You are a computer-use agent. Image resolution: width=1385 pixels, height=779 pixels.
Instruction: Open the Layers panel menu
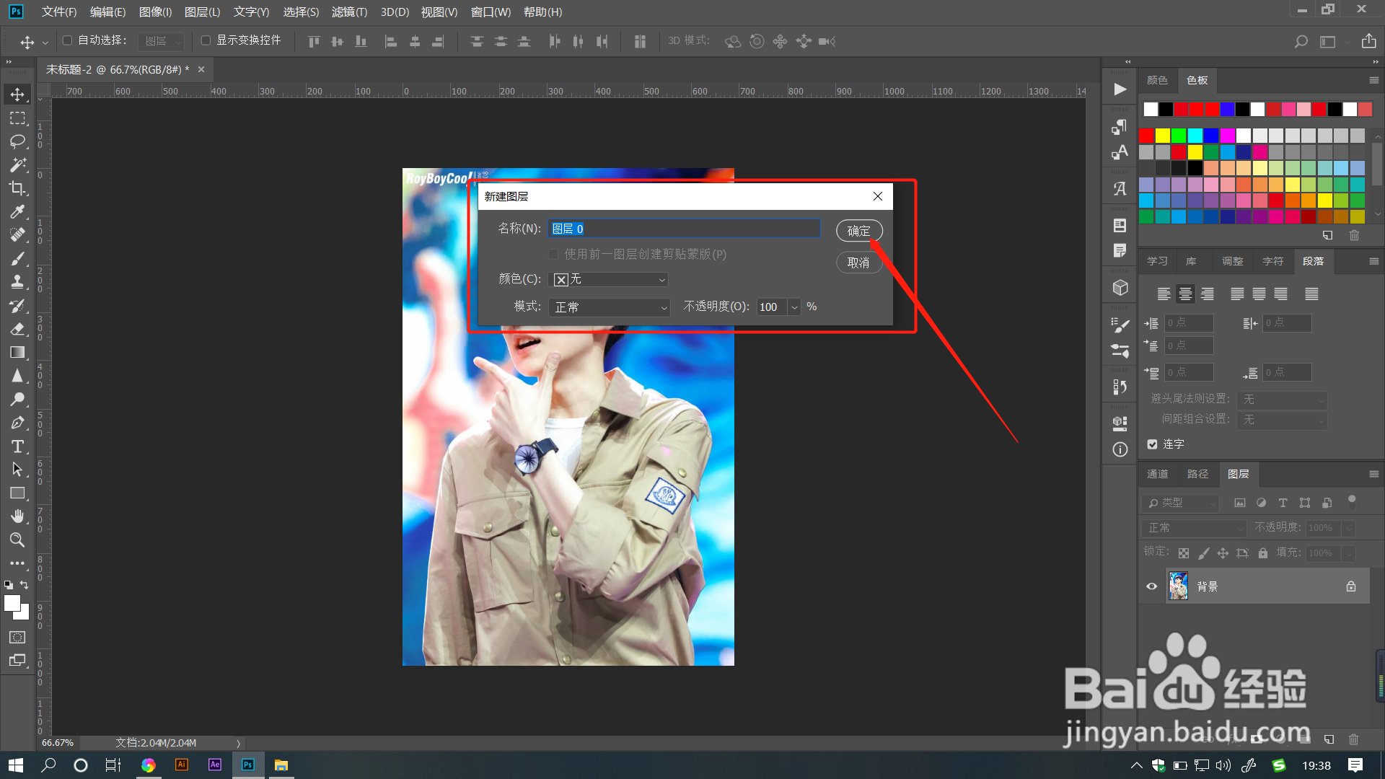[x=1373, y=474]
